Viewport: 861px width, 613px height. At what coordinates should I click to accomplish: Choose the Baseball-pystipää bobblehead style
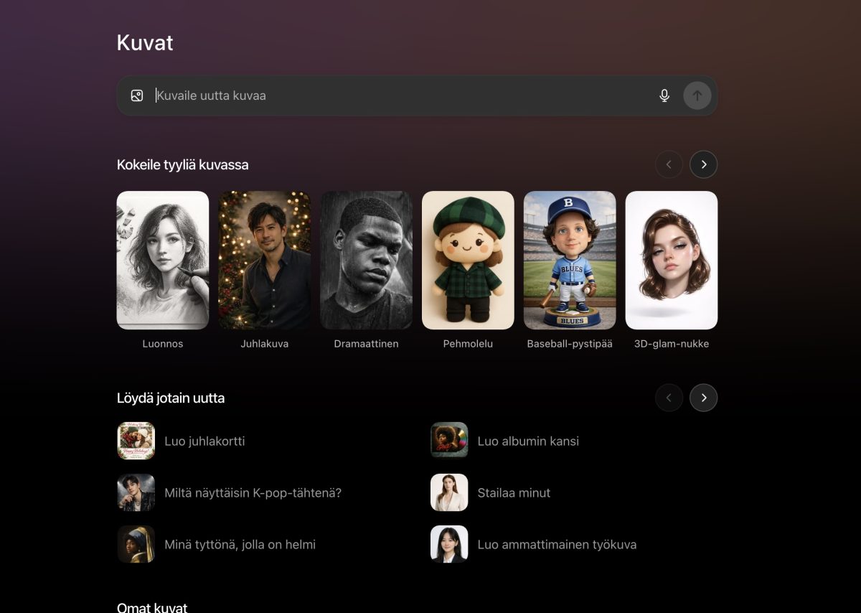tap(570, 260)
